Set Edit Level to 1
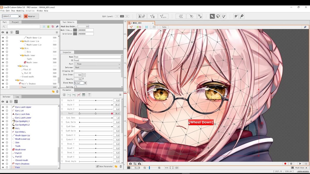 [x=117, y=16]
